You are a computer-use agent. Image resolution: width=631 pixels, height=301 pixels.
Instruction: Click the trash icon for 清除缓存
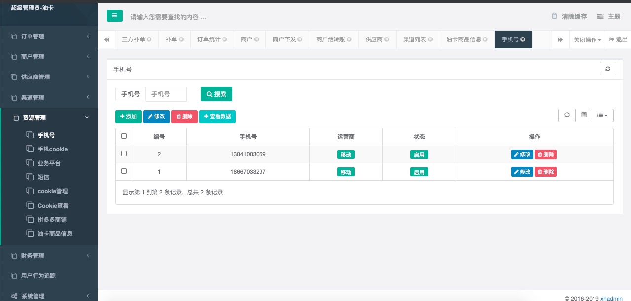coord(554,16)
